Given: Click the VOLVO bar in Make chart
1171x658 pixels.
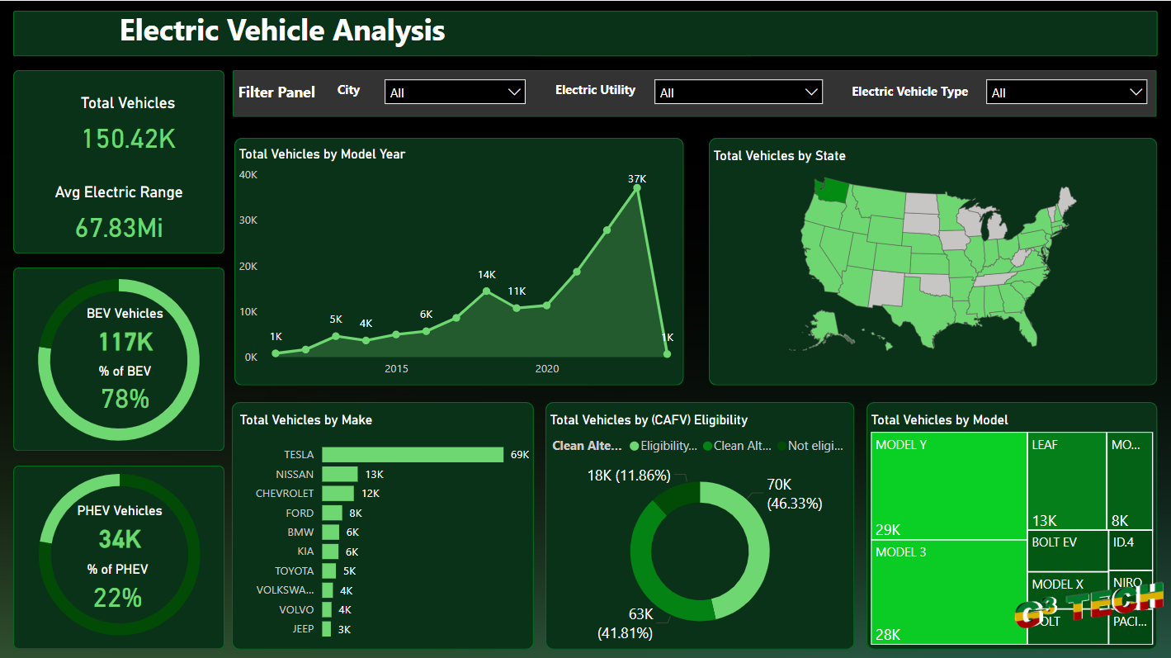Looking at the screenshot, I should 327,609.
